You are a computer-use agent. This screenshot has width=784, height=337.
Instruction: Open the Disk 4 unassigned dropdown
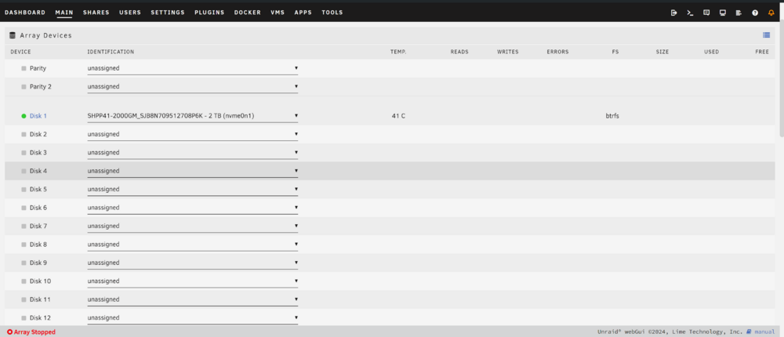[x=193, y=171]
